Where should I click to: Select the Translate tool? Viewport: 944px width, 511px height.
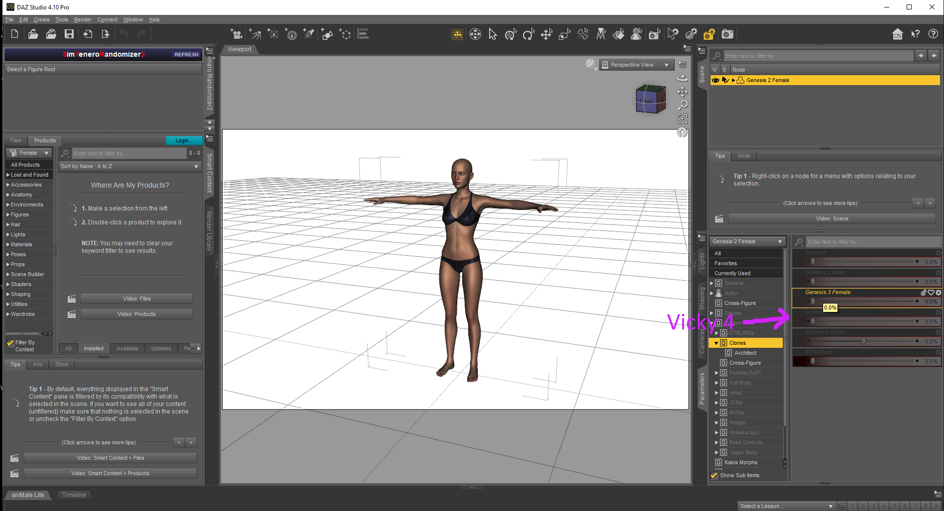point(546,34)
